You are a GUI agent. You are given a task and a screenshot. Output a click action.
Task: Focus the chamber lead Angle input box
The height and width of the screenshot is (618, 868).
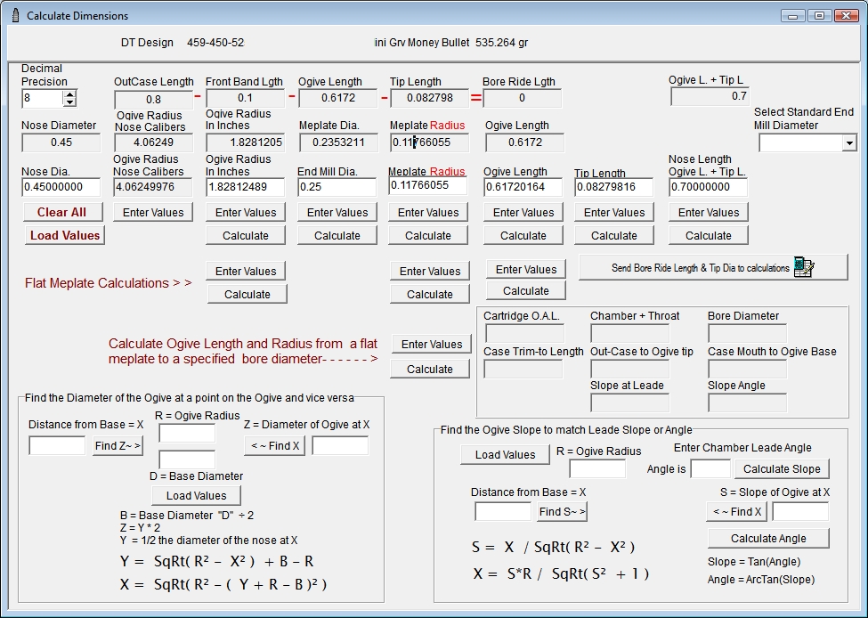coord(710,469)
